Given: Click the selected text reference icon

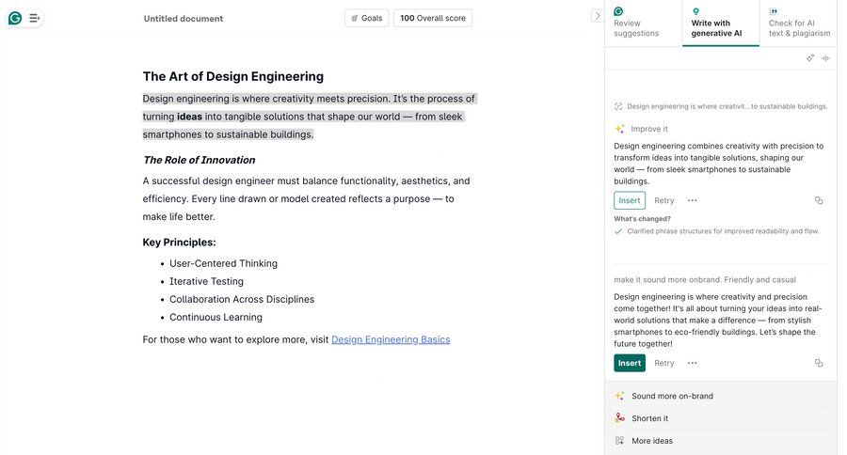Looking at the screenshot, I should 618,106.
